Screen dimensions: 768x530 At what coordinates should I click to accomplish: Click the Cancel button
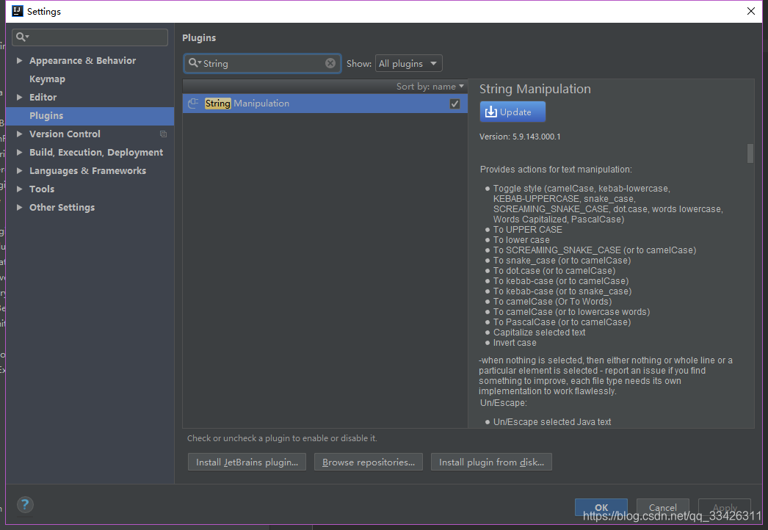point(663,507)
